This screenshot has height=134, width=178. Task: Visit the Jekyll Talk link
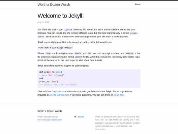click(119, 95)
